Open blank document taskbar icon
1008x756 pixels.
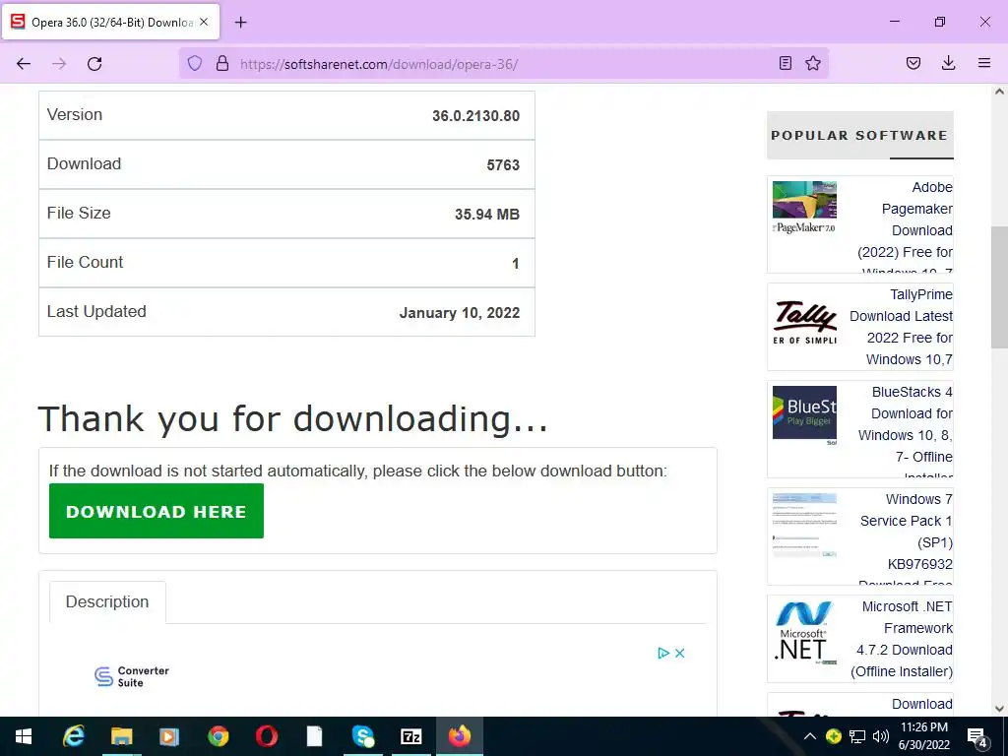coord(314,736)
